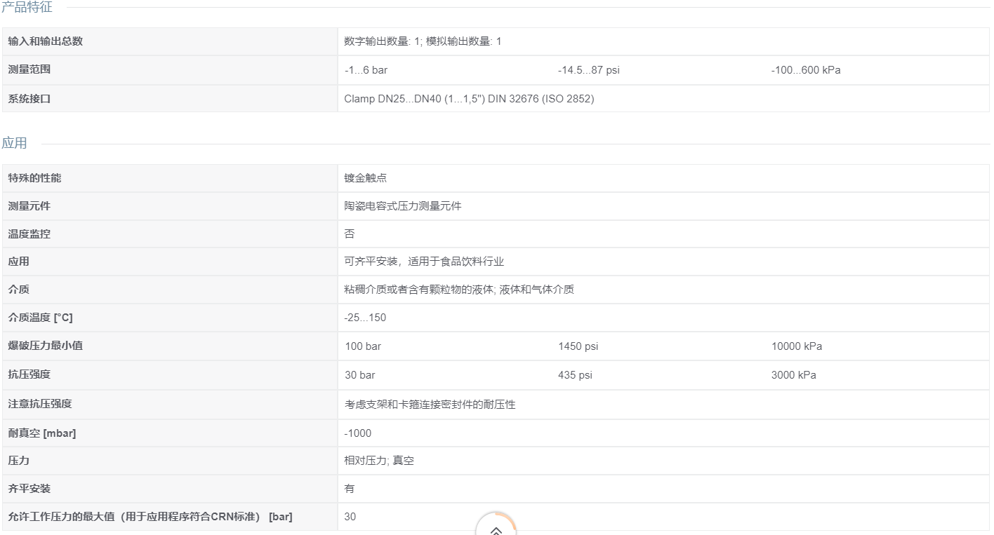Click the -100...600 kPa value
The height and width of the screenshot is (535, 994).
coord(806,70)
